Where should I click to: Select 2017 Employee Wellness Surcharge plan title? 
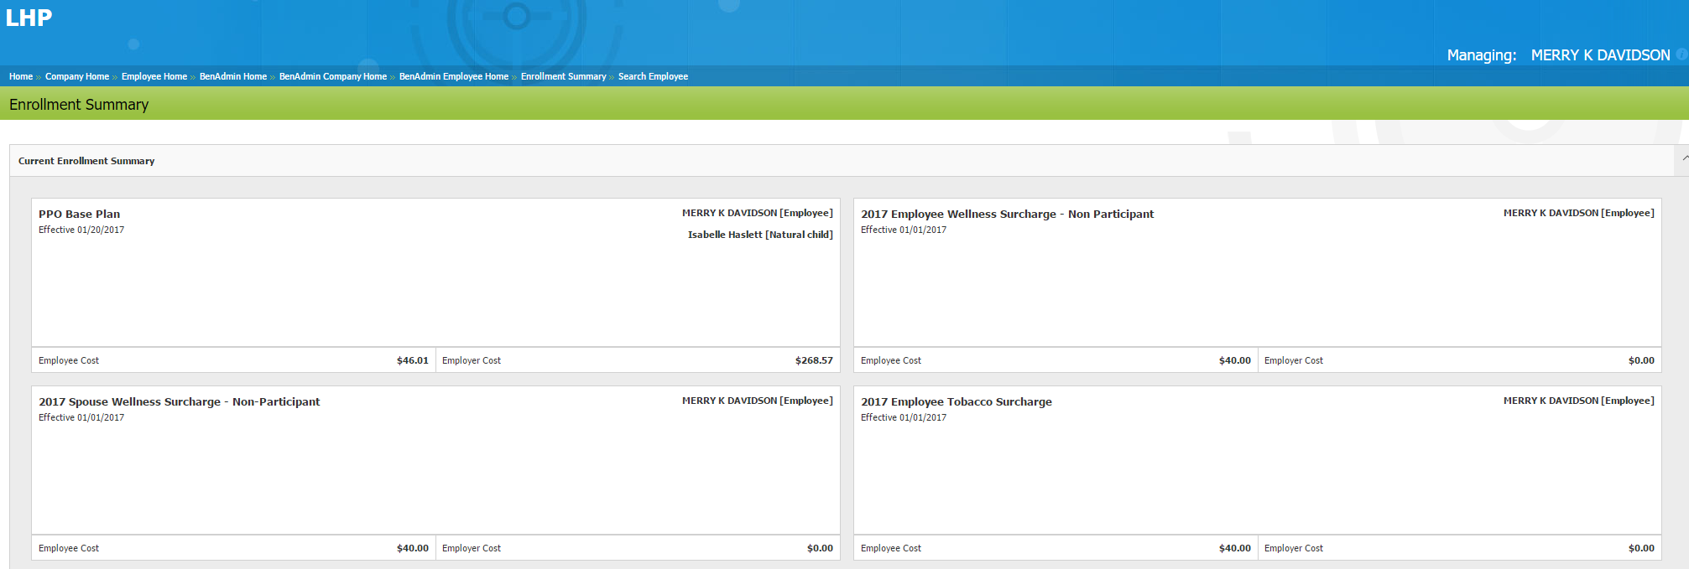pyautogui.click(x=1007, y=215)
